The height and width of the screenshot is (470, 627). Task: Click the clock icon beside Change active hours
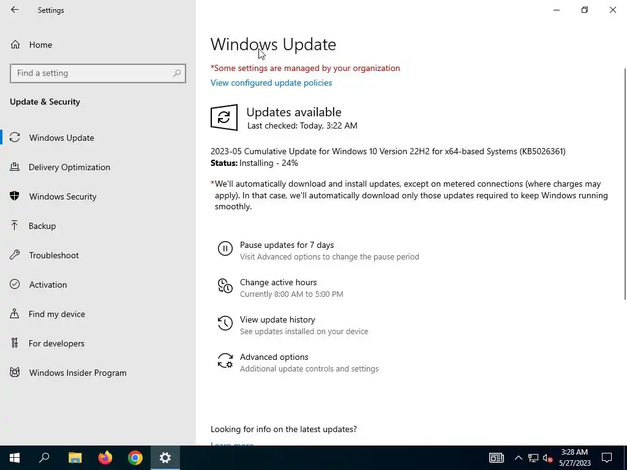(x=225, y=286)
